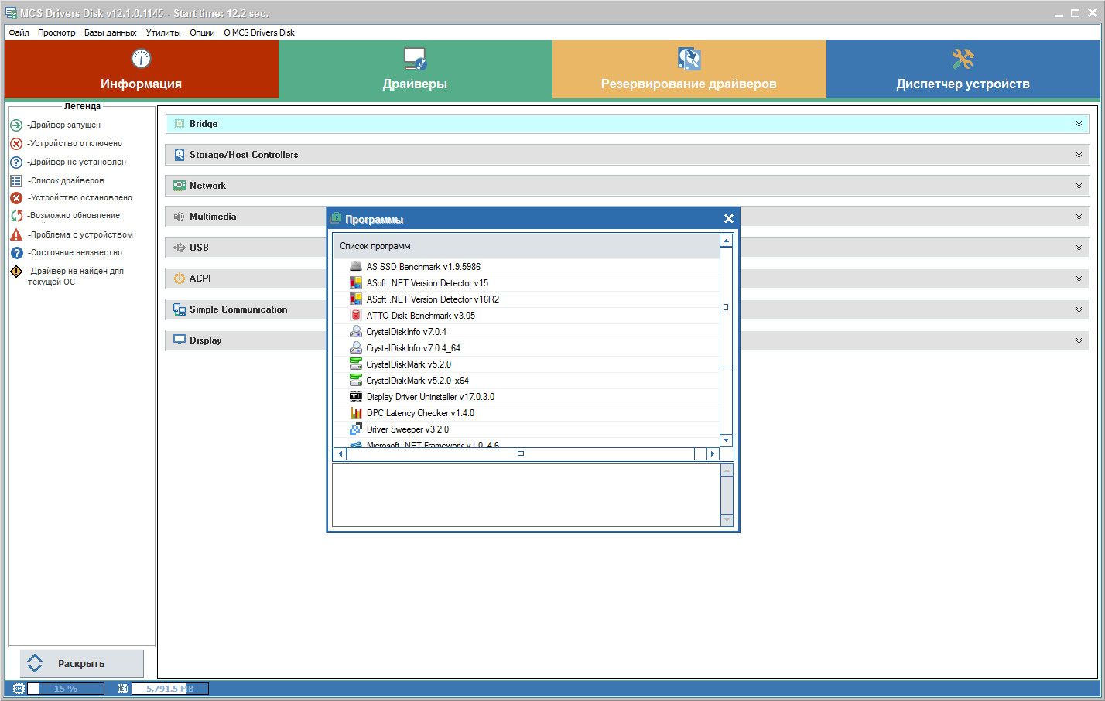Click the memory module status icon
This screenshot has width=1105, height=701.
point(122,689)
